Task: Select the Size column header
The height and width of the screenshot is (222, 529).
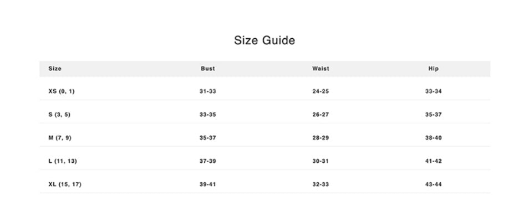Action: [55, 69]
